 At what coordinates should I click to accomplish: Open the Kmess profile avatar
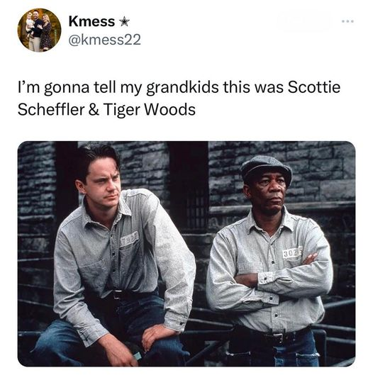(40, 30)
